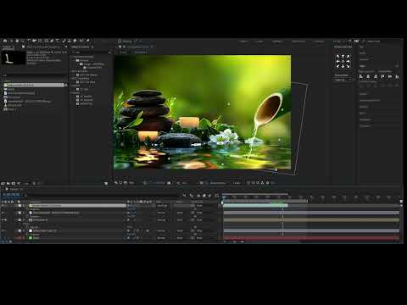The image size is (407, 305).
Task: Open blending mode dropdown of timeline layer 2
Action: 163,213
